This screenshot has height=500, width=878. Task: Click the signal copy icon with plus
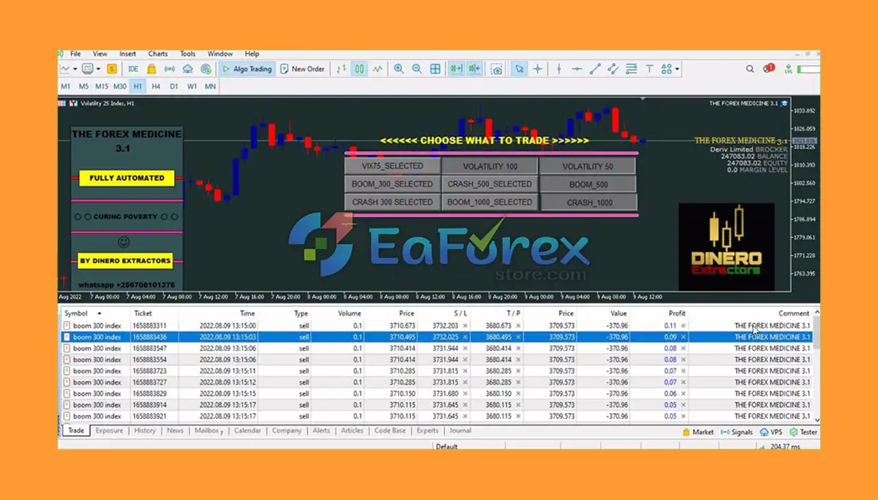click(x=206, y=69)
